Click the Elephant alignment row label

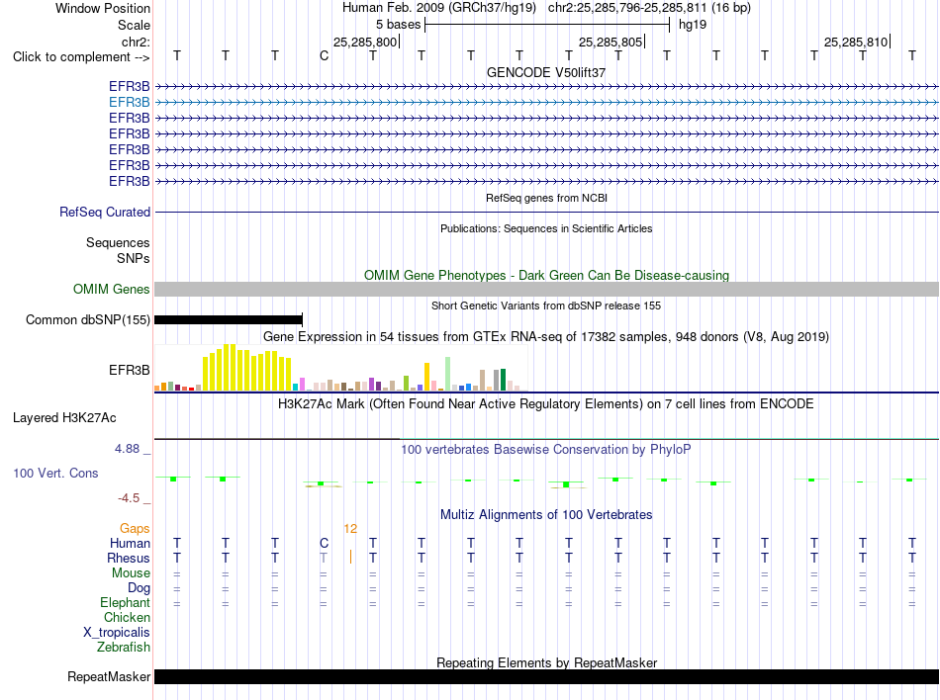point(125,602)
